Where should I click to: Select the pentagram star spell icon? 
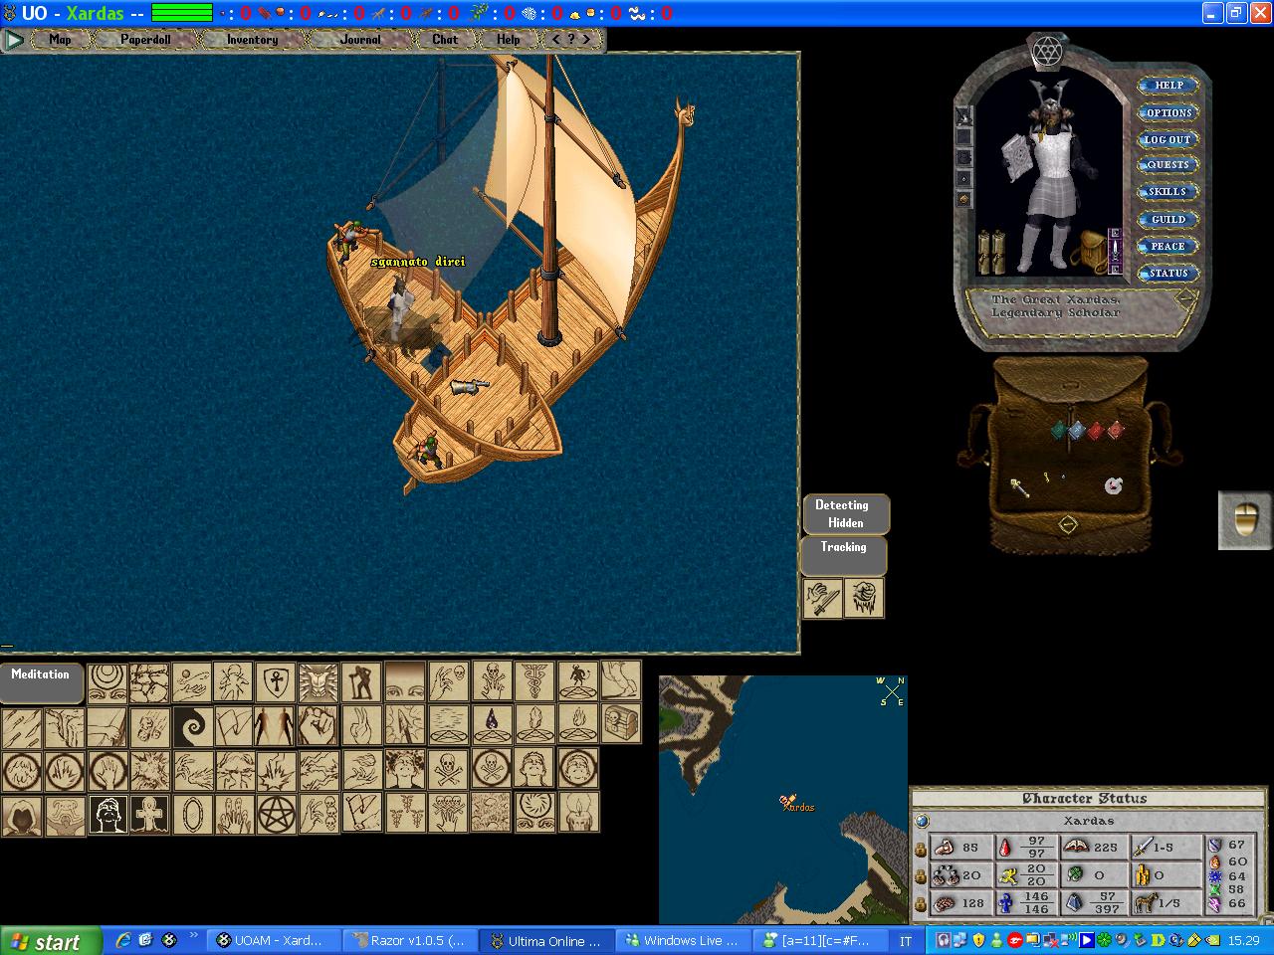click(x=277, y=814)
